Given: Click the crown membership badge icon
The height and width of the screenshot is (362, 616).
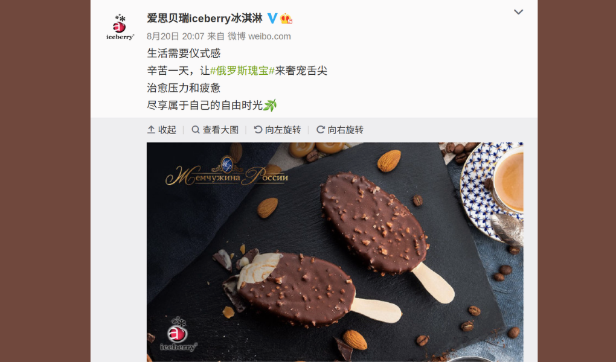Looking at the screenshot, I should click(x=286, y=19).
